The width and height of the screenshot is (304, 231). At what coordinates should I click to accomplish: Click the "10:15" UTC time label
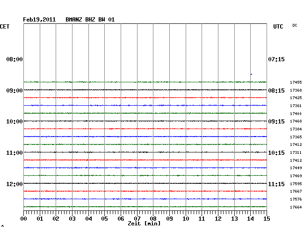[x=276, y=153]
